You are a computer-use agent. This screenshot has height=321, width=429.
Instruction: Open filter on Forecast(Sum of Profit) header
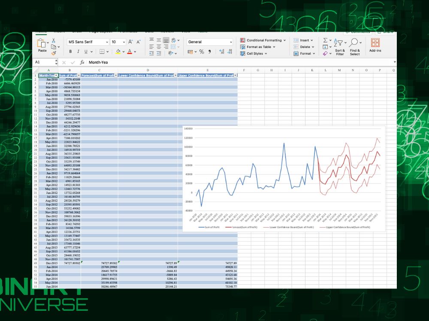[116, 75]
